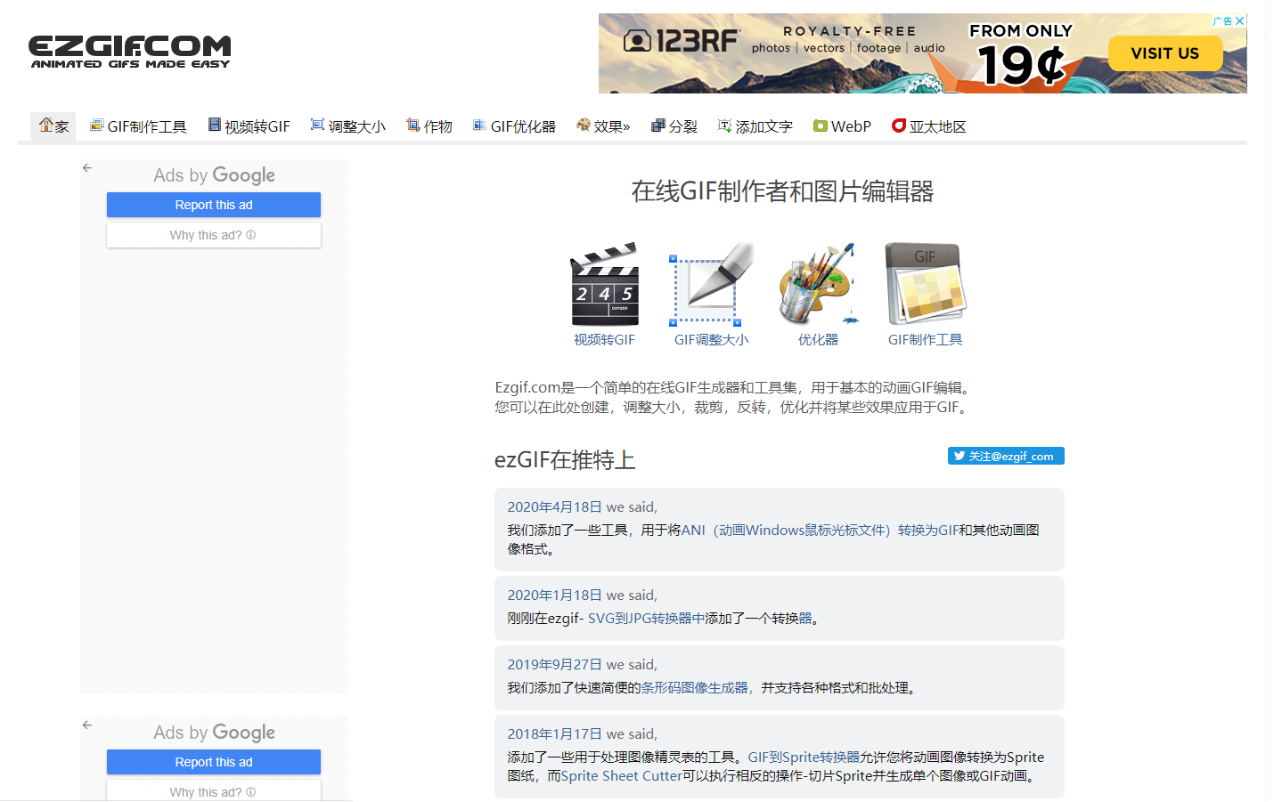Image resolution: width=1274 pixels, height=802 pixels.
Task: Click the back arrow in top sidebar ad
Action: (x=87, y=168)
